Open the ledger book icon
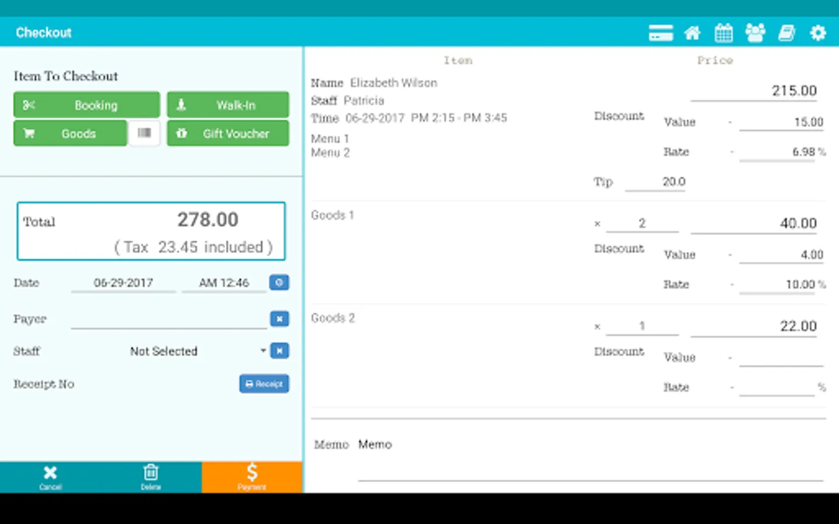Screen dimensions: 839x524 pyautogui.click(x=787, y=33)
